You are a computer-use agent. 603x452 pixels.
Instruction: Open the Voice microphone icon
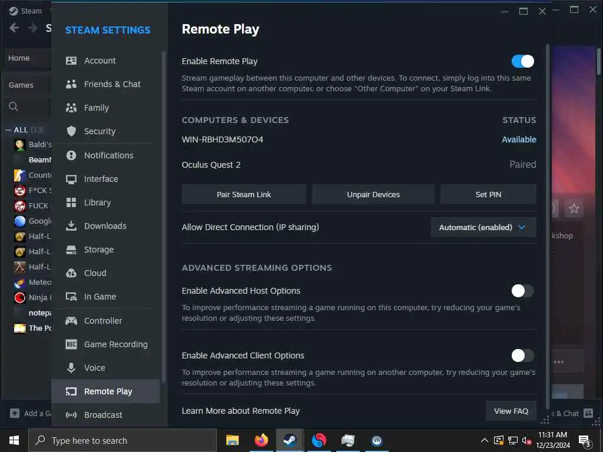click(71, 368)
